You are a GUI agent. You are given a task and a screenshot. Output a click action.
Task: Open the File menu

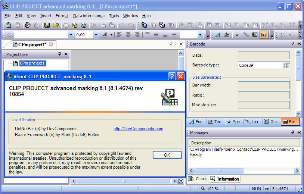click(7, 16)
